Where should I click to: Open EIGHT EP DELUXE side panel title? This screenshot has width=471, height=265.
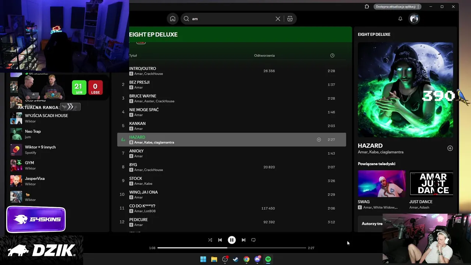pyautogui.click(x=374, y=34)
